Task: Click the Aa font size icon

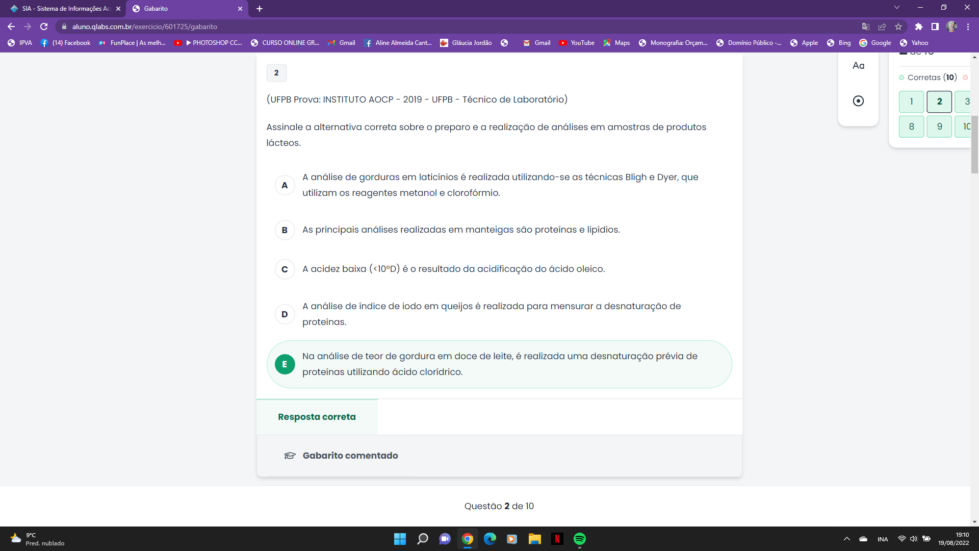Action: click(x=858, y=65)
